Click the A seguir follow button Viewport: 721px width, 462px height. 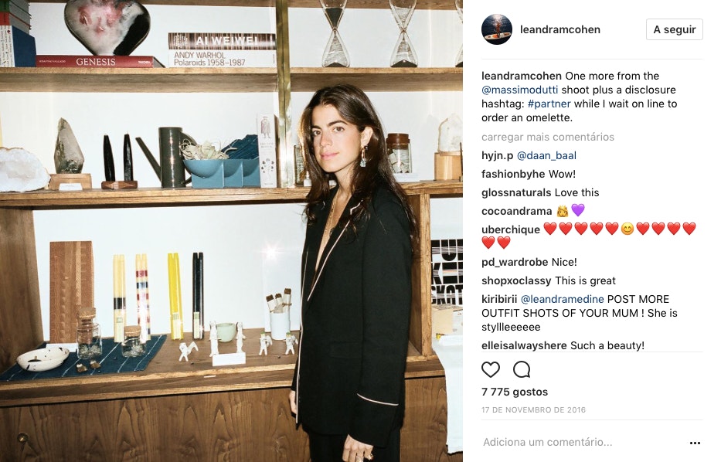tap(674, 29)
